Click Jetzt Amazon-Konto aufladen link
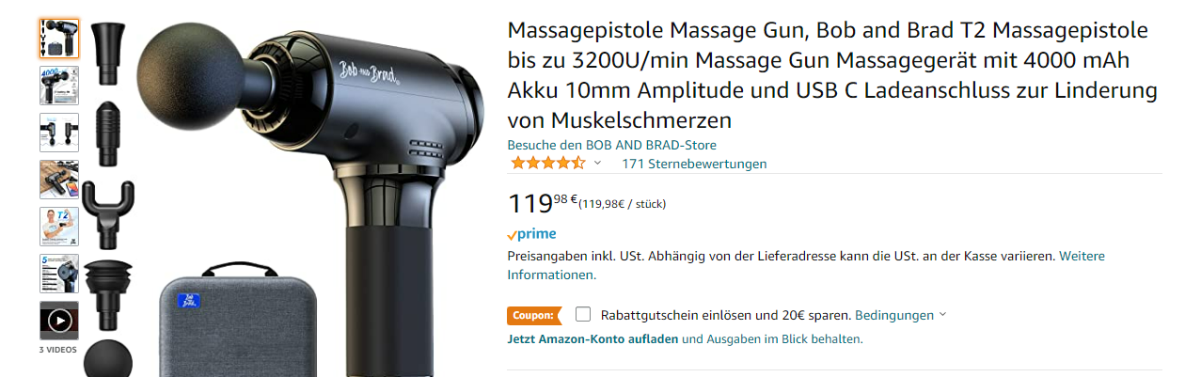Viewport: 1185px width, 377px height. [592, 338]
